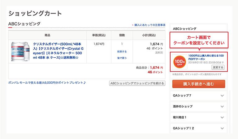This screenshot has height=139, width=238.
Task: Click the 変更する coupon button
Action: (218, 67)
